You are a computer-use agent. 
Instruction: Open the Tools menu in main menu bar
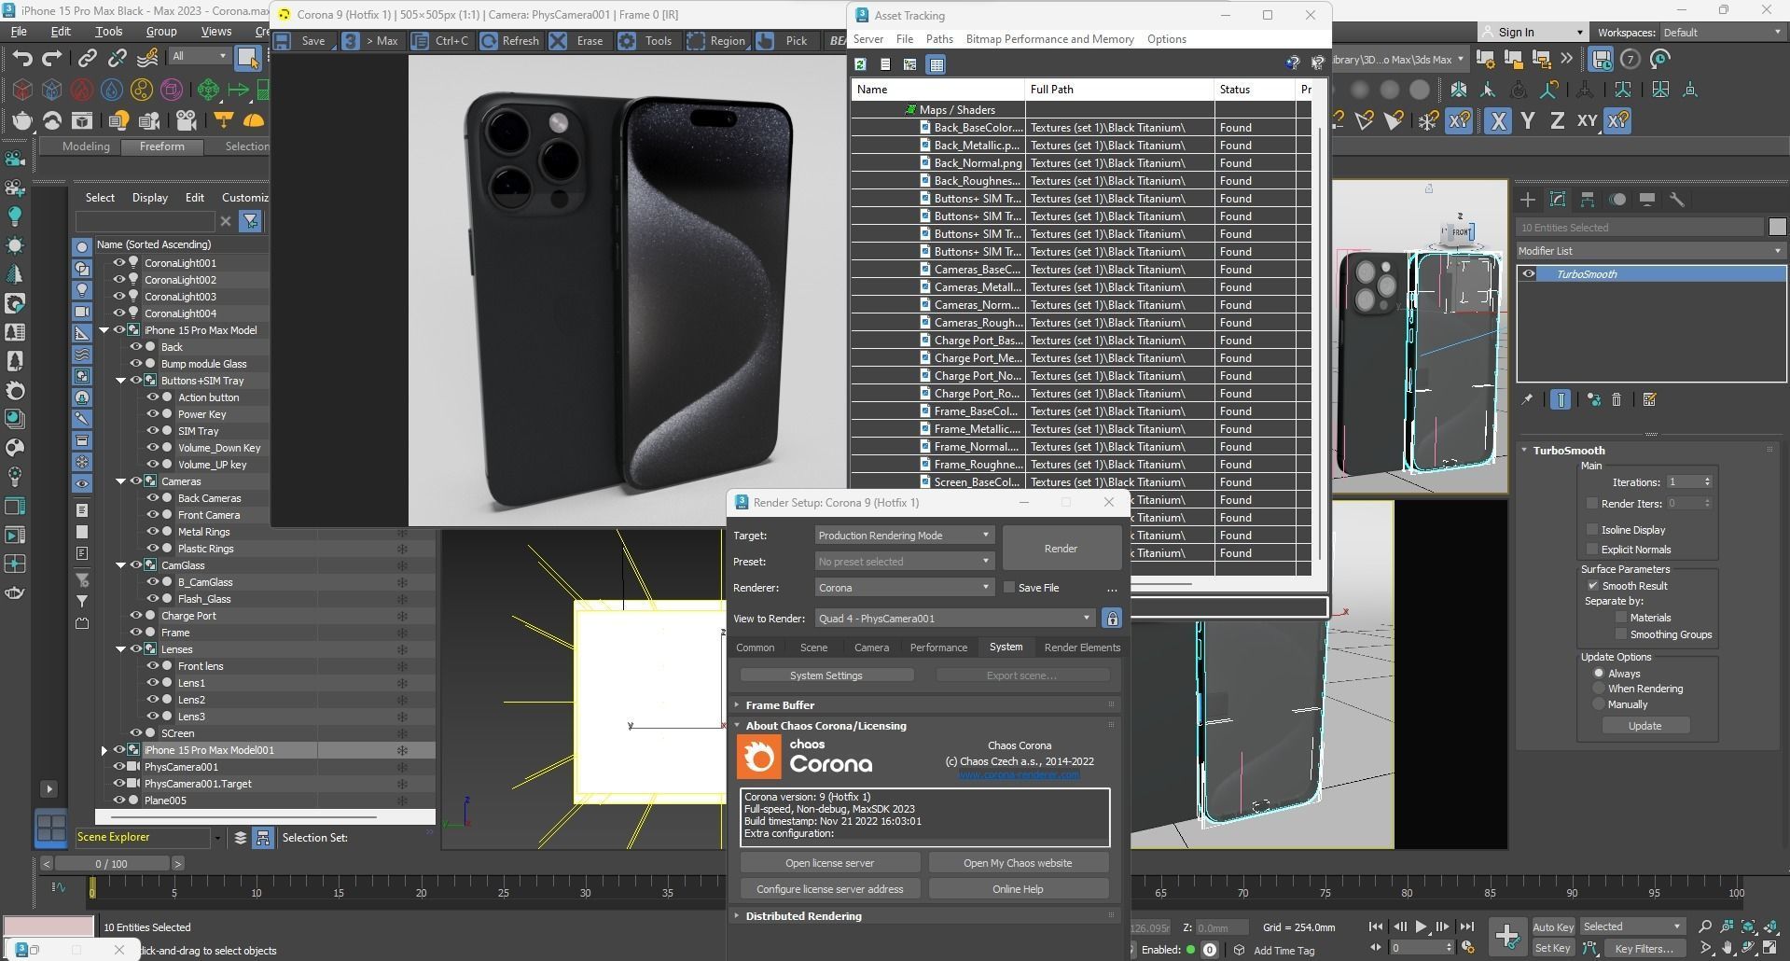(x=108, y=31)
